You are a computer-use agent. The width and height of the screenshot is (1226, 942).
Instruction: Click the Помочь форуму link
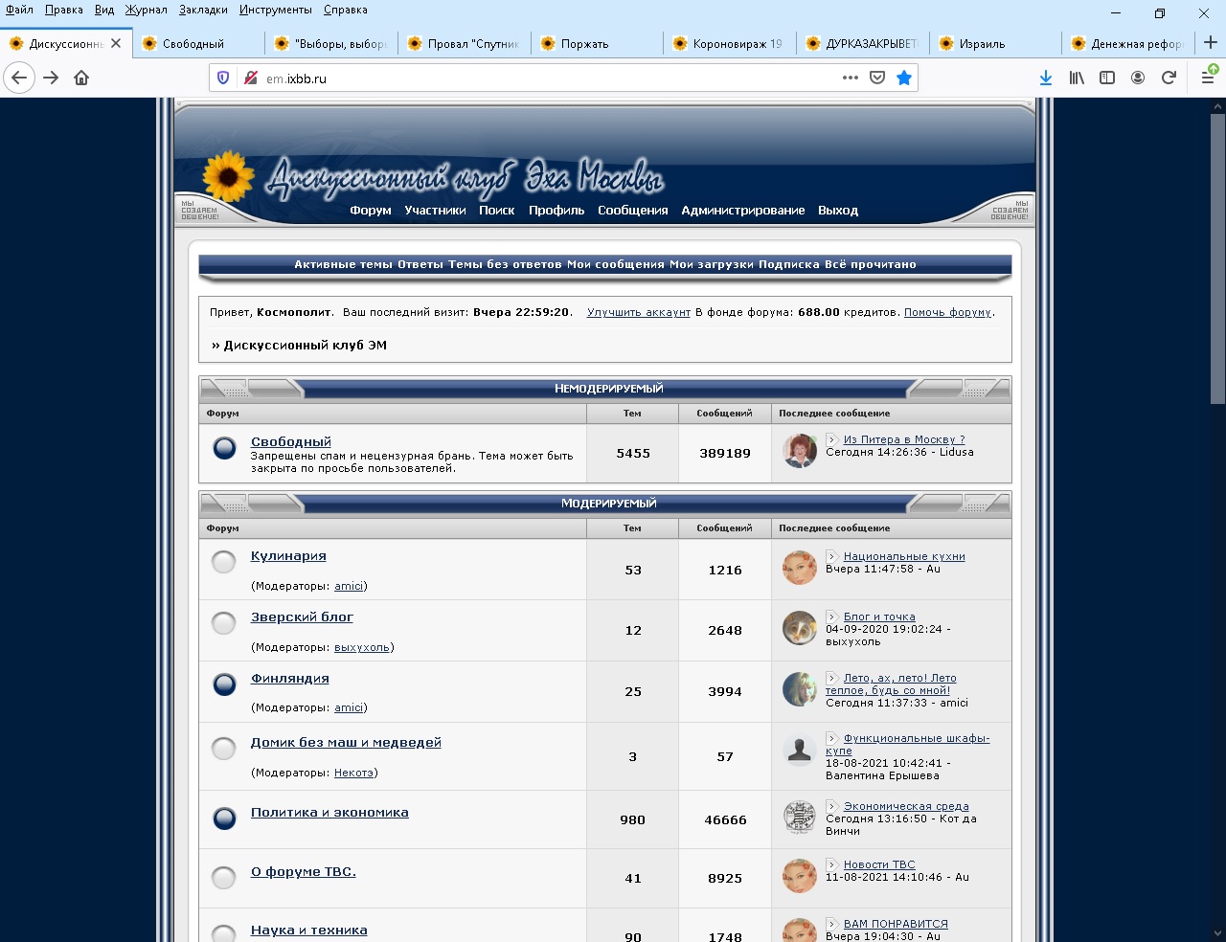coord(948,312)
